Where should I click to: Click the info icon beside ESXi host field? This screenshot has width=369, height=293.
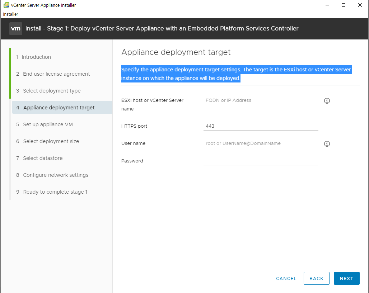click(x=327, y=101)
